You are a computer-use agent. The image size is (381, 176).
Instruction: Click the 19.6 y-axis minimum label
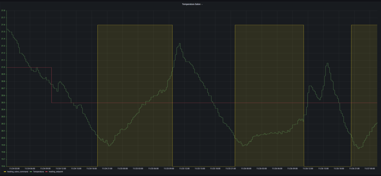click(3, 166)
